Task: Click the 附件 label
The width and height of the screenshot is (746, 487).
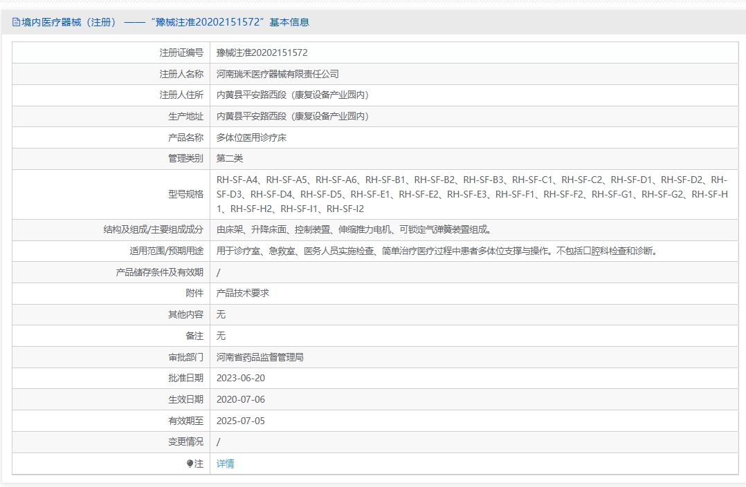Action: (x=194, y=293)
